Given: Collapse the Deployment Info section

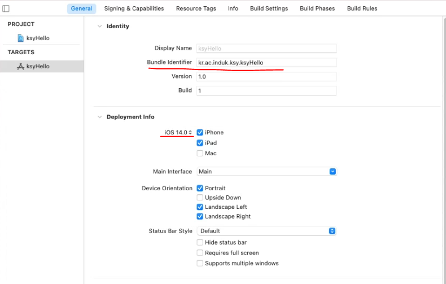Looking at the screenshot, I should [99, 117].
